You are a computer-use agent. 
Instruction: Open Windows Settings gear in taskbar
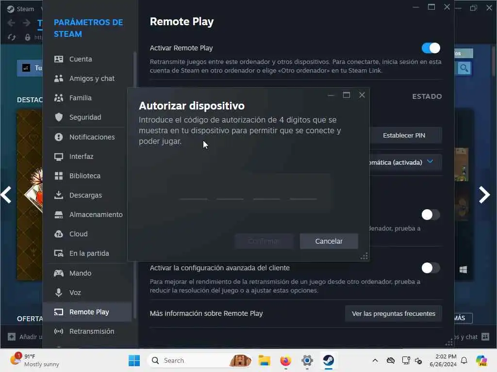click(307, 360)
